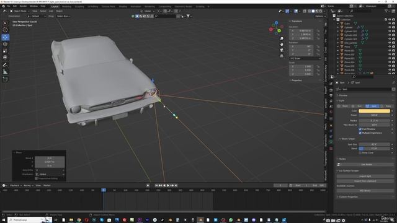This screenshot has width=397, height=223.
Task: Toggle visibility of Plane.001
Action: pyautogui.click(x=390, y=51)
